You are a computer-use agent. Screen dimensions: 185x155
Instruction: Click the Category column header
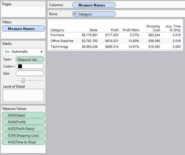tap(57, 30)
